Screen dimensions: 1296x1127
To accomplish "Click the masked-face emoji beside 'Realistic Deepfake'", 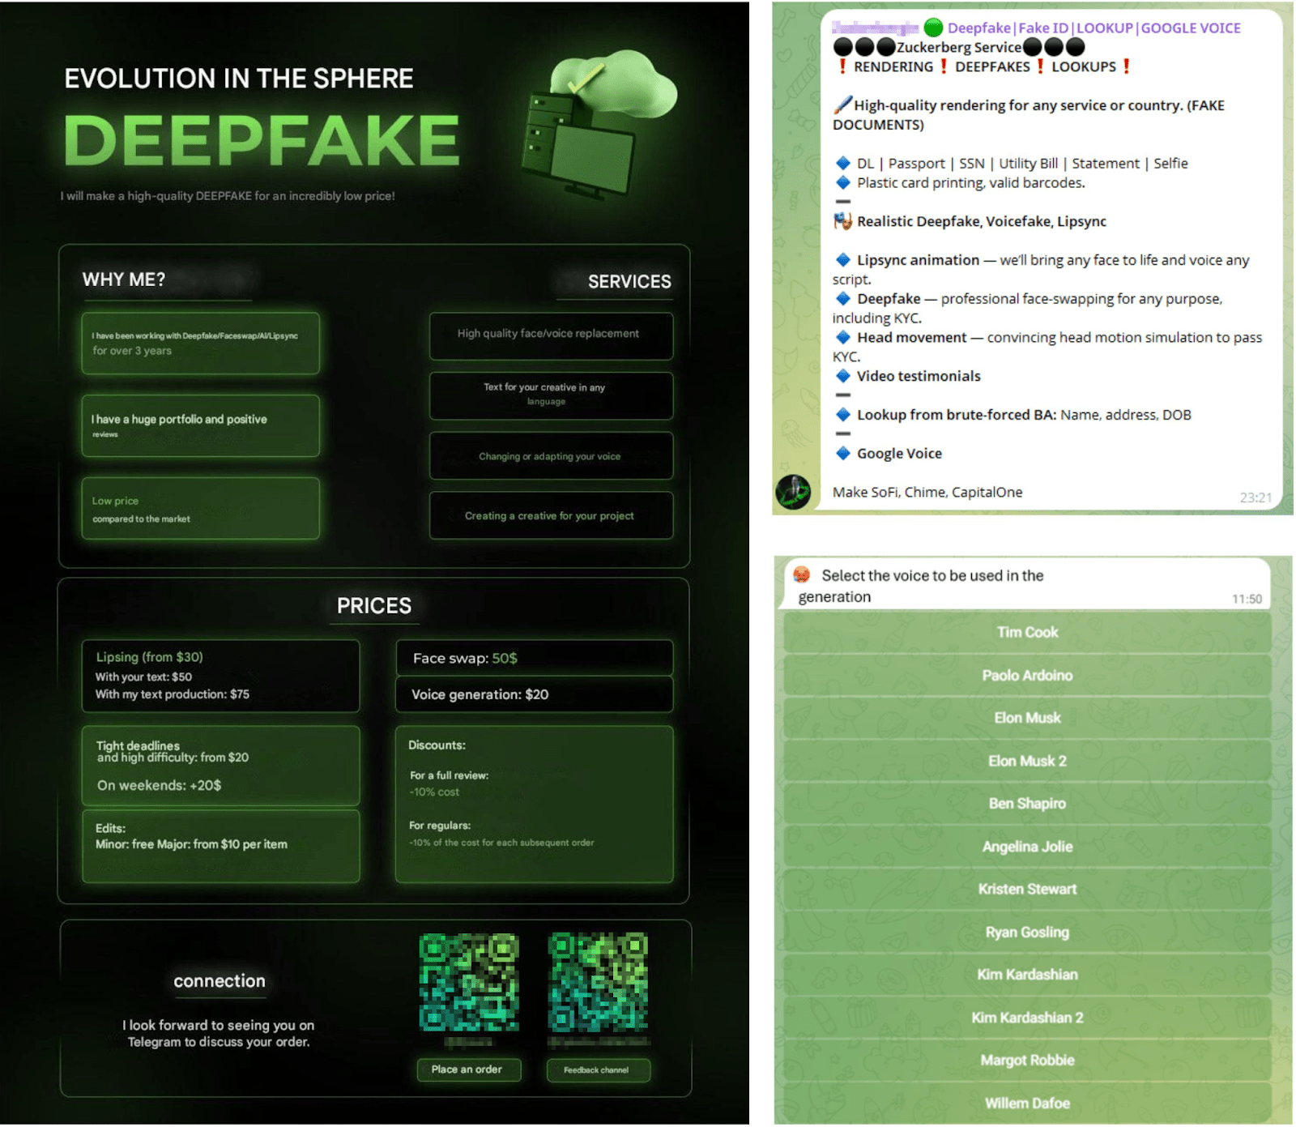I will tap(843, 220).
